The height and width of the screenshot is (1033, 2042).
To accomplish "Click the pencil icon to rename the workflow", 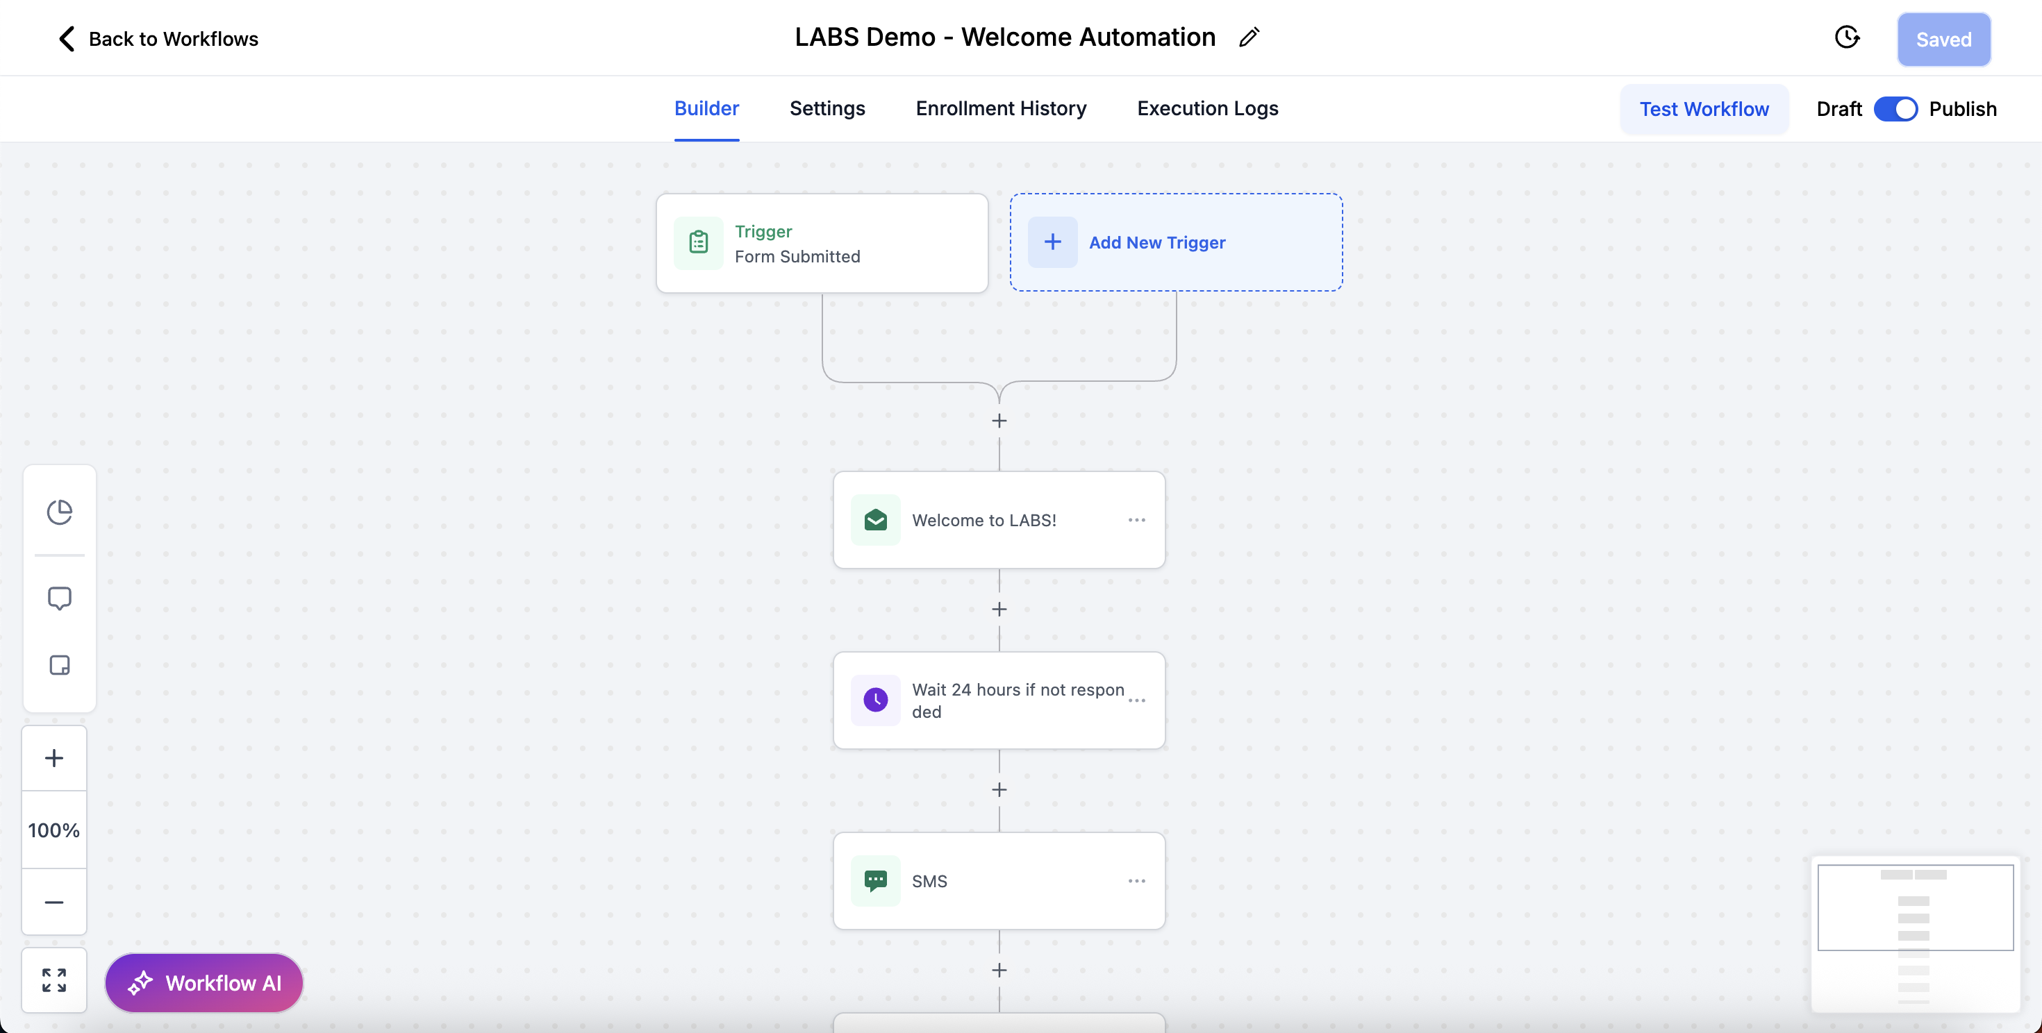I will pyautogui.click(x=1249, y=37).
